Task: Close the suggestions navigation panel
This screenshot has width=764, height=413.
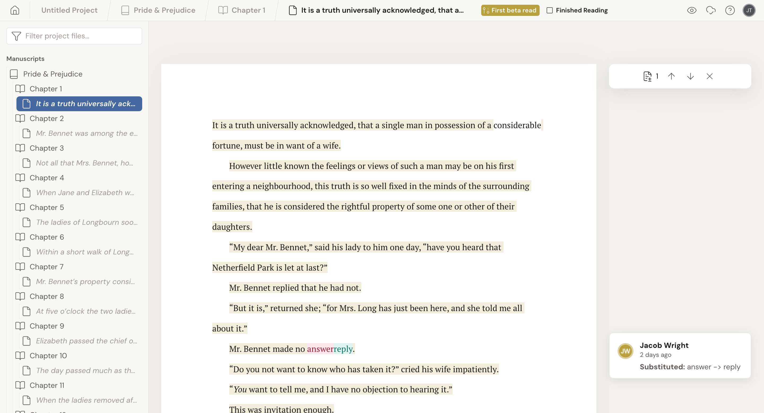Action: [x=709, y=77]
